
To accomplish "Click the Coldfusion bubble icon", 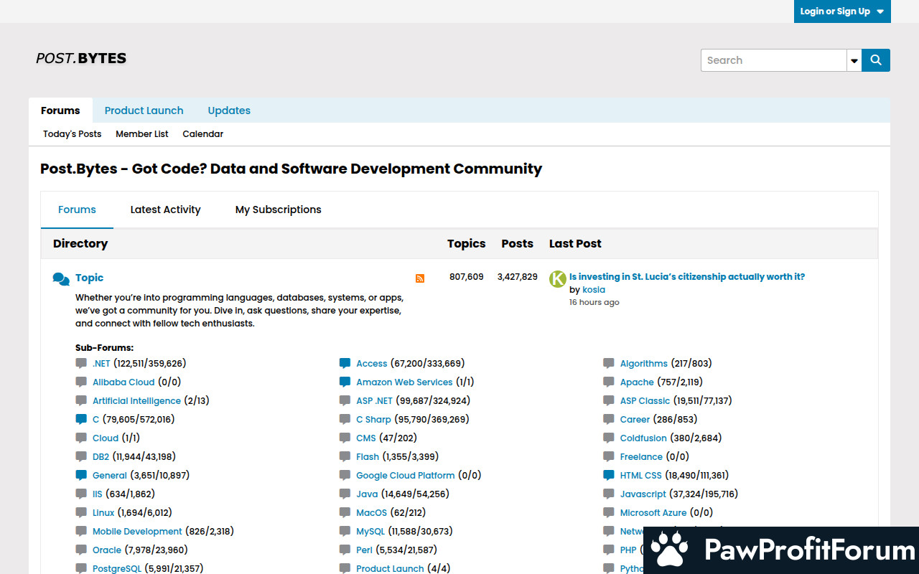I will 609,438.
